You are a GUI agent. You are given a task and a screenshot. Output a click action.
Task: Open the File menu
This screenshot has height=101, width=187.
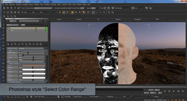pos(3,4)
